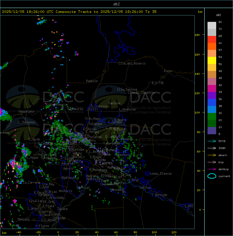Viewport: 233px width, 236px height.
Task: Click the 'Encon' map label
Action: point(168,71)
